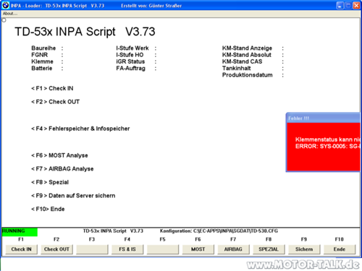The height and width of the screenshot is (271, 362).
Task: Click the Klemme label
Action: (42, 61)
